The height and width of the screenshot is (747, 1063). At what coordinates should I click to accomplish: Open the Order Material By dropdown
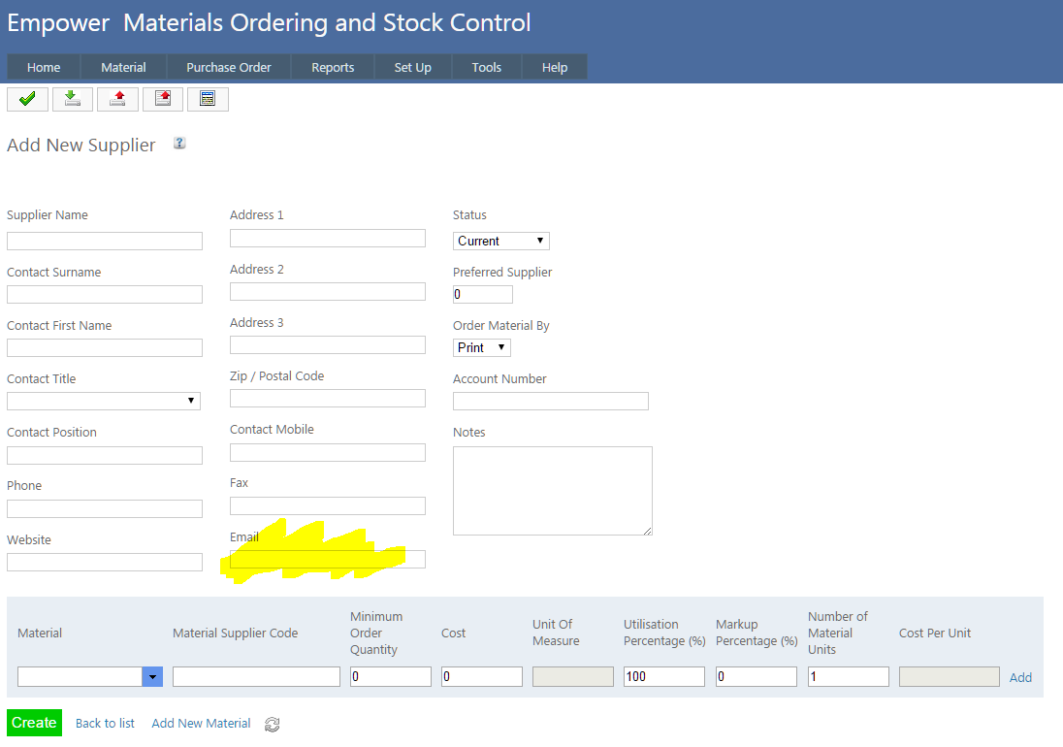[x=482, y=347]
